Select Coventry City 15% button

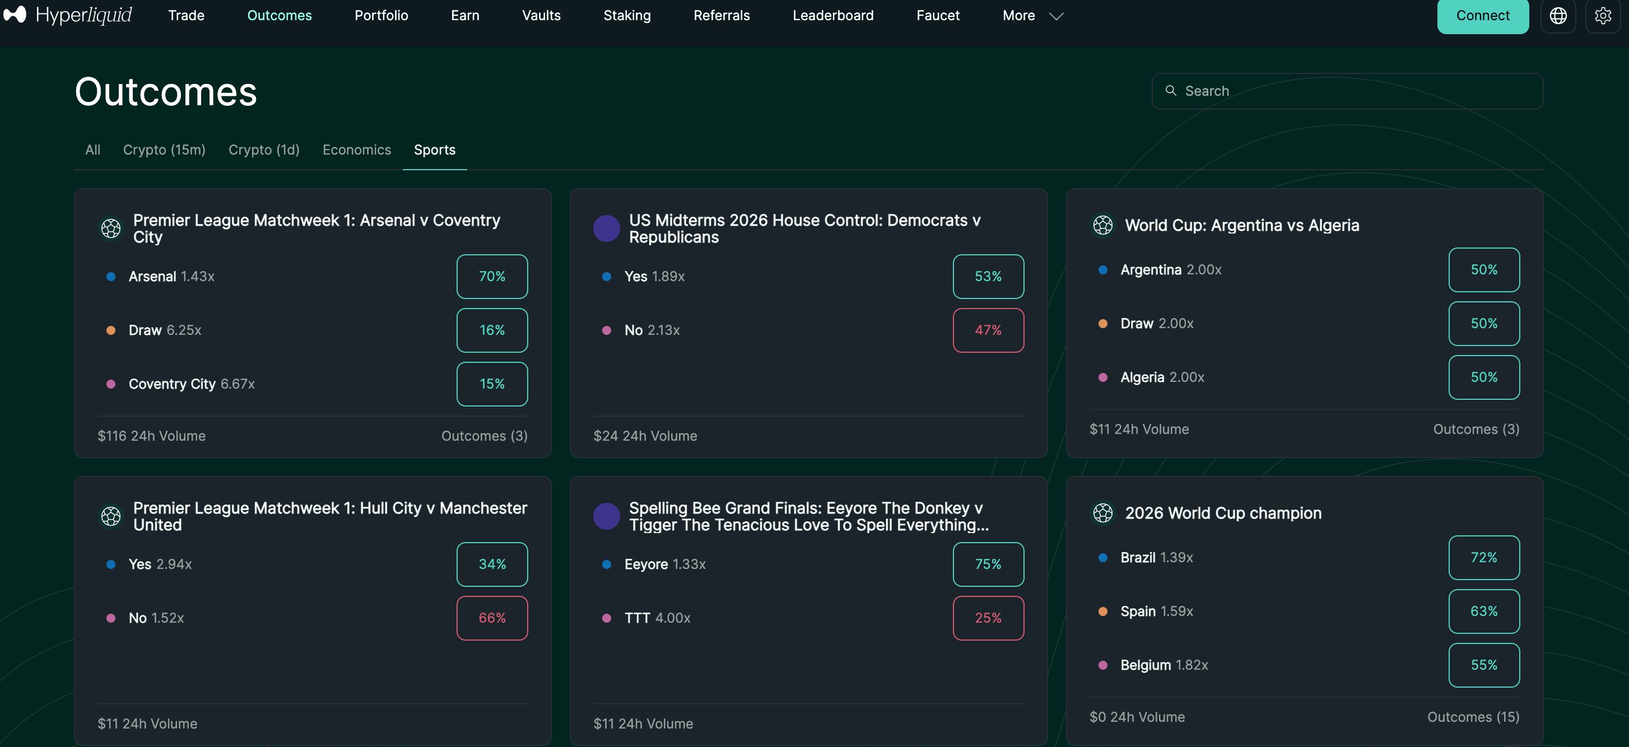coord(492,384)
